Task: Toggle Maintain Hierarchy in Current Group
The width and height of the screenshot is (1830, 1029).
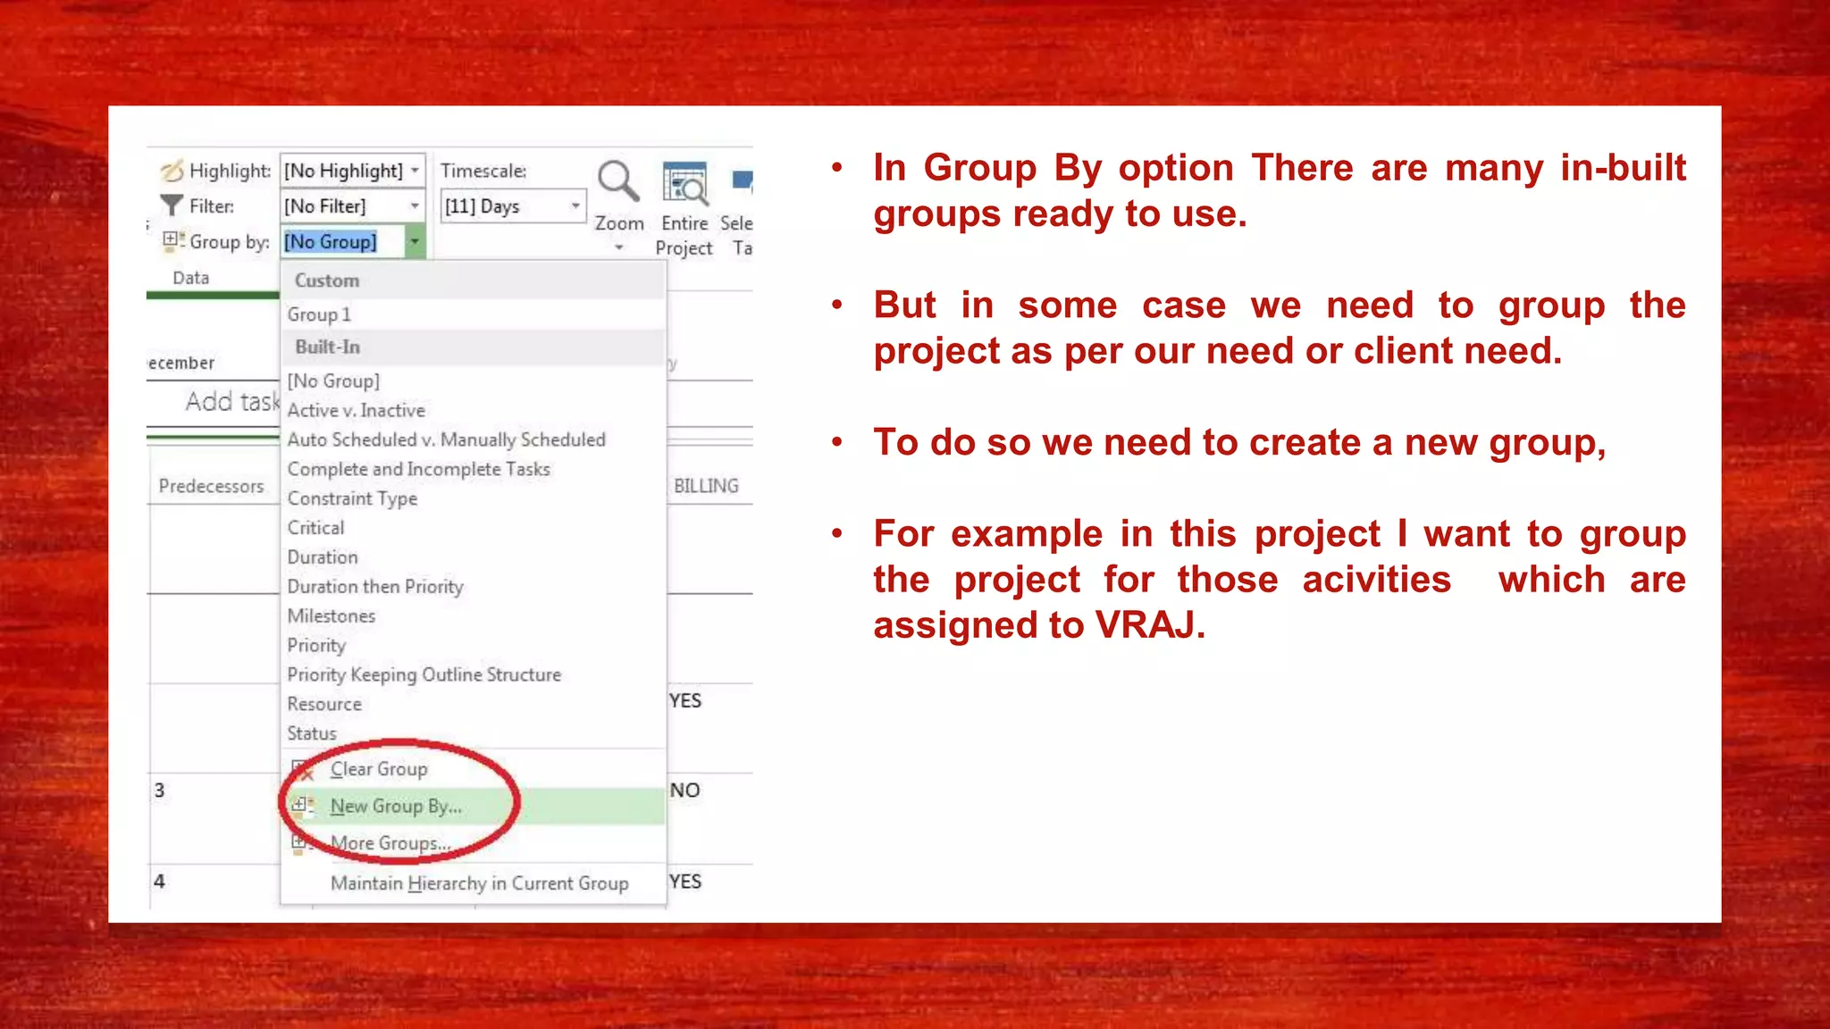Action: click(474, 883)
